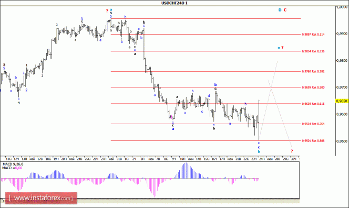Click the 0,9639 Ret 0,618 level label

point(313,104)
